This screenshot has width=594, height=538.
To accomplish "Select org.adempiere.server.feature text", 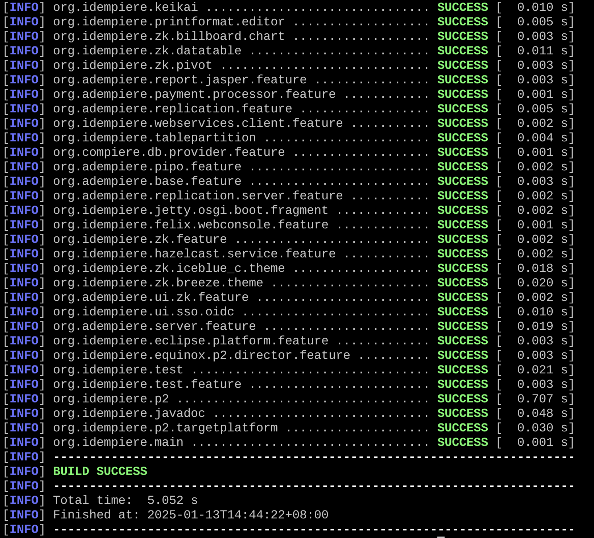I will (x=154, y=326).
